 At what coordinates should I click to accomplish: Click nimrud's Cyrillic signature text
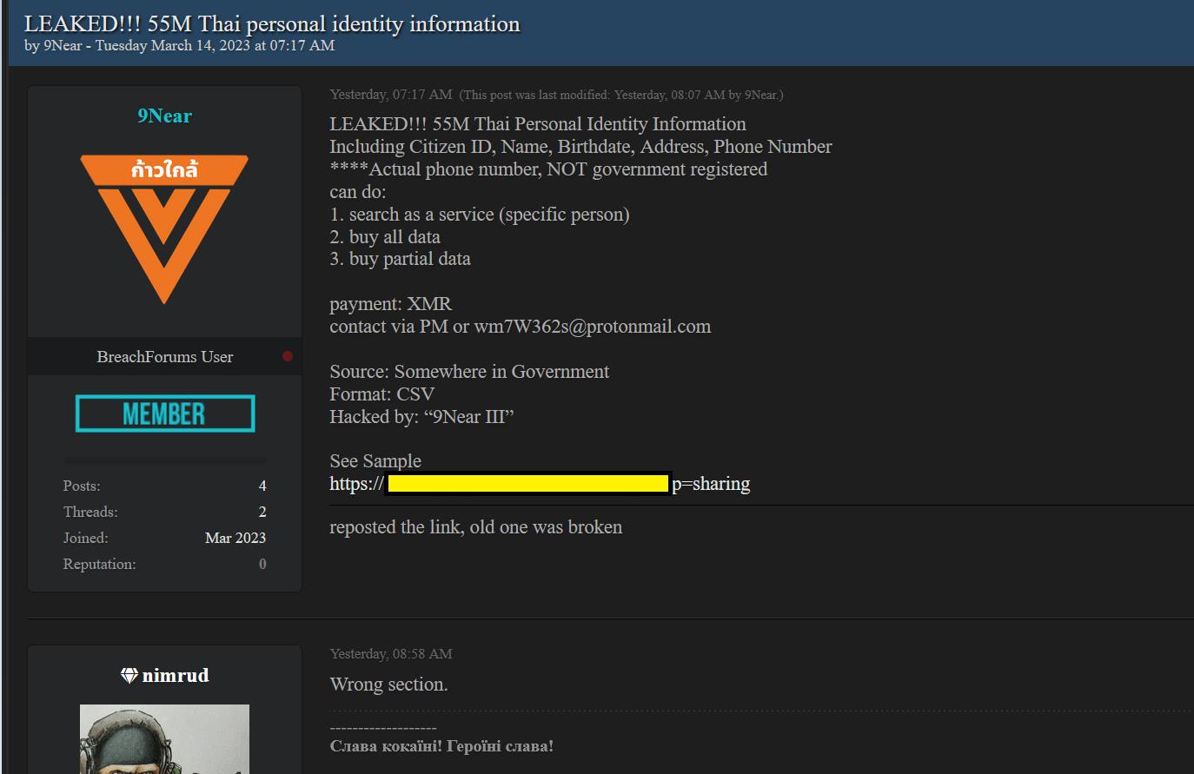pos(441,745)
